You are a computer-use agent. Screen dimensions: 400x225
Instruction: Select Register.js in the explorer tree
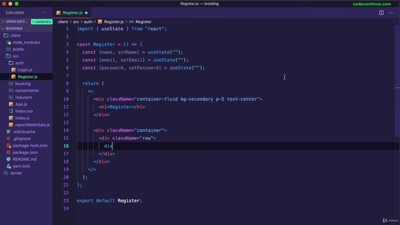[x=27, y=77]
